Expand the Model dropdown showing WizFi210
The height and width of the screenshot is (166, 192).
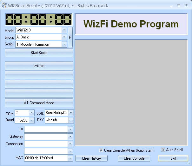(64, 30)
